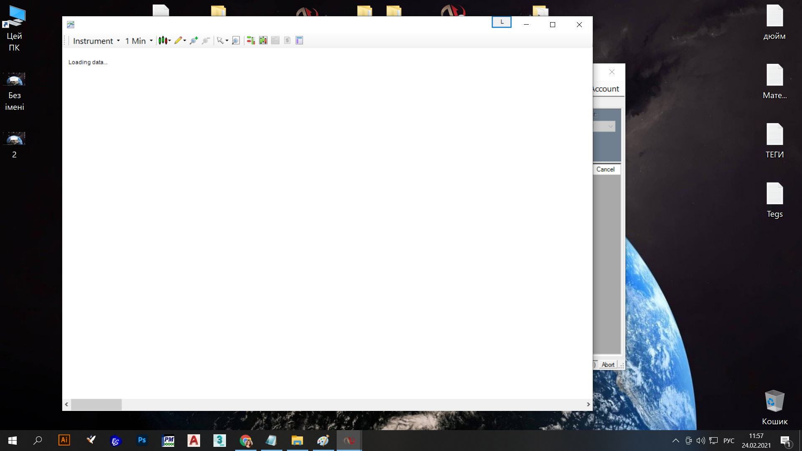This screenshot has height=451, width=802.
Task: Open the pencil drawing tools menu
Action: click(180, 41)
